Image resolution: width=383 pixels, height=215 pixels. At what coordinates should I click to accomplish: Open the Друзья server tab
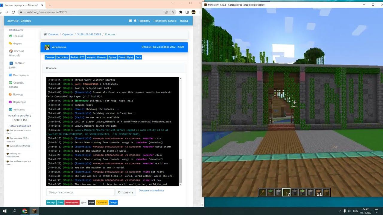(x=112, y=57)
